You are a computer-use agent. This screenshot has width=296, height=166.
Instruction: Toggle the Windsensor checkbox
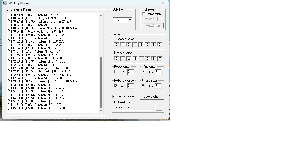(x=143, y=72)
